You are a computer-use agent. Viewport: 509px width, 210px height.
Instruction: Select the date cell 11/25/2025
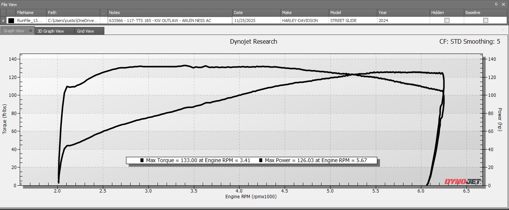(x=257, y=21)
